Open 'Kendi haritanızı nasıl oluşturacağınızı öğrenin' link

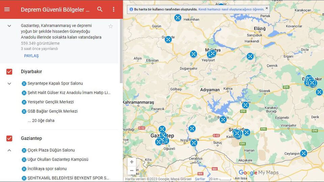click(231, 9)
